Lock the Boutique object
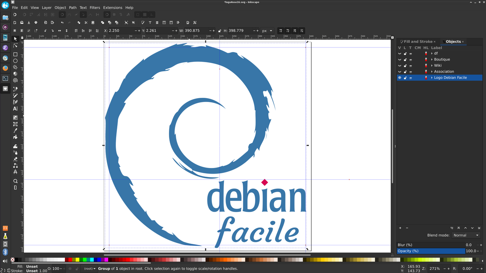This screenshot has height=273, width=486. pyautogui.click(x=405, y=59)
